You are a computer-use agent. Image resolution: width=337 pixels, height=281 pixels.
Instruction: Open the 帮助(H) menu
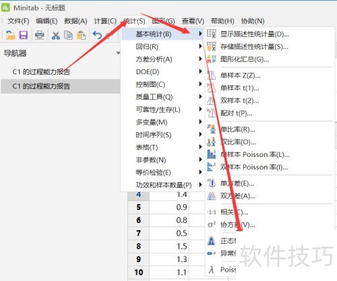coord(222,21)
